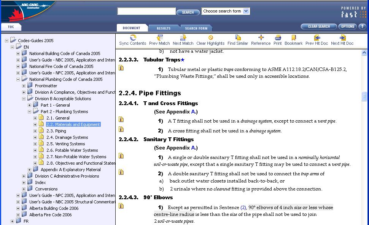Click the folder icon of National Building Code 2005
The image size is (369, 225).
click(x=24, y=53)
